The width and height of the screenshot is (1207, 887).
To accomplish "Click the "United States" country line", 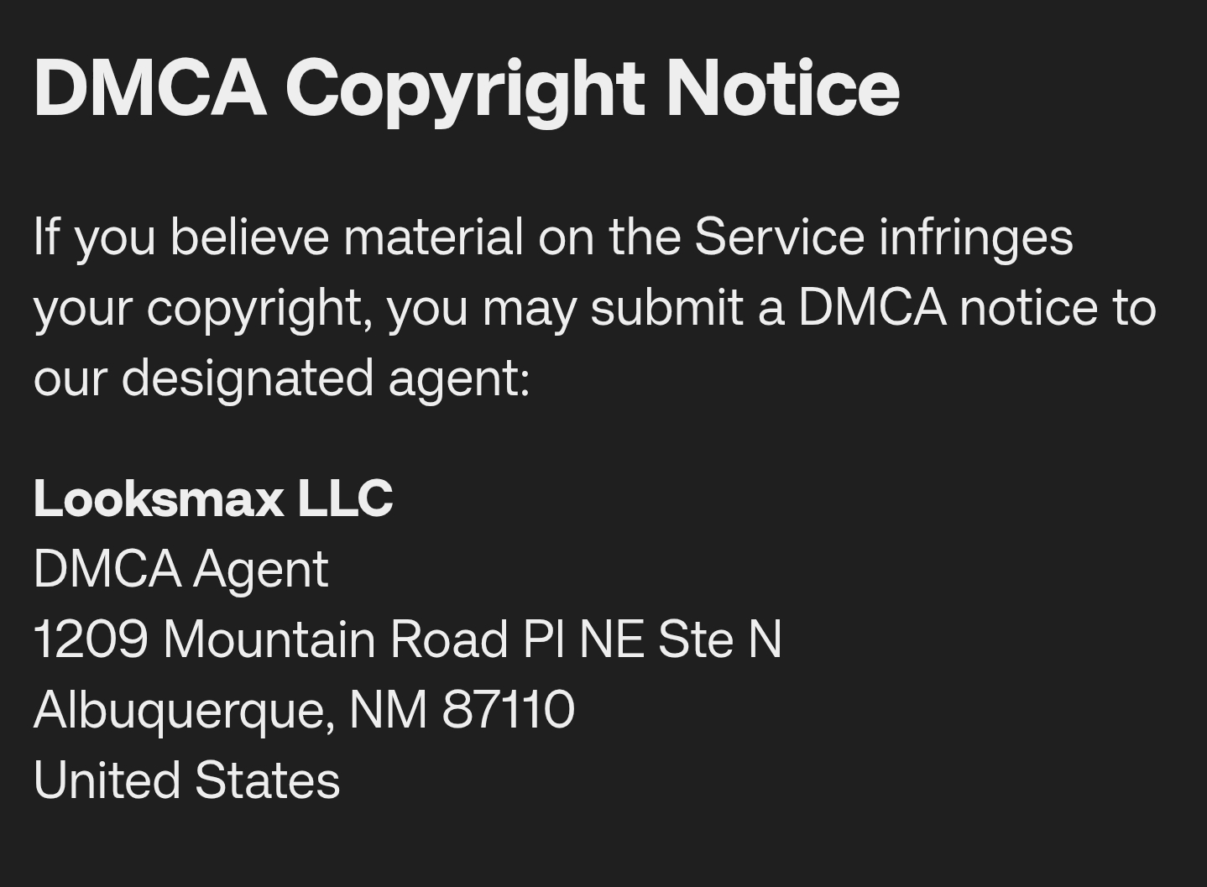I will tap(186, 780).
